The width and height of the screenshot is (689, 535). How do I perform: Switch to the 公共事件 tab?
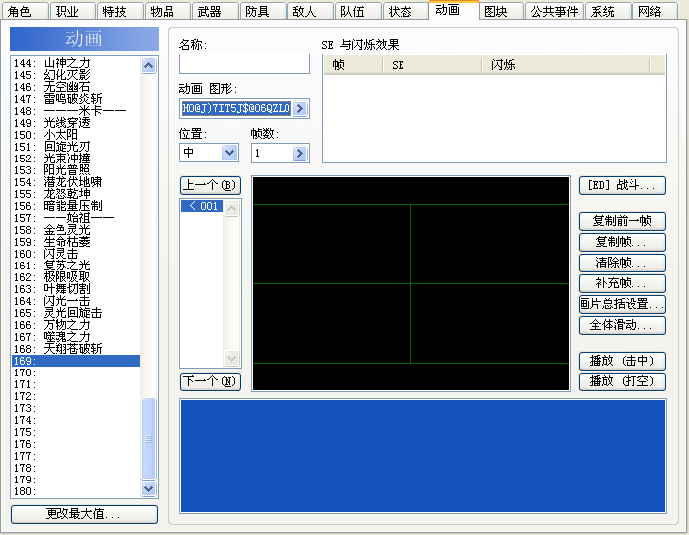point(554,11)
